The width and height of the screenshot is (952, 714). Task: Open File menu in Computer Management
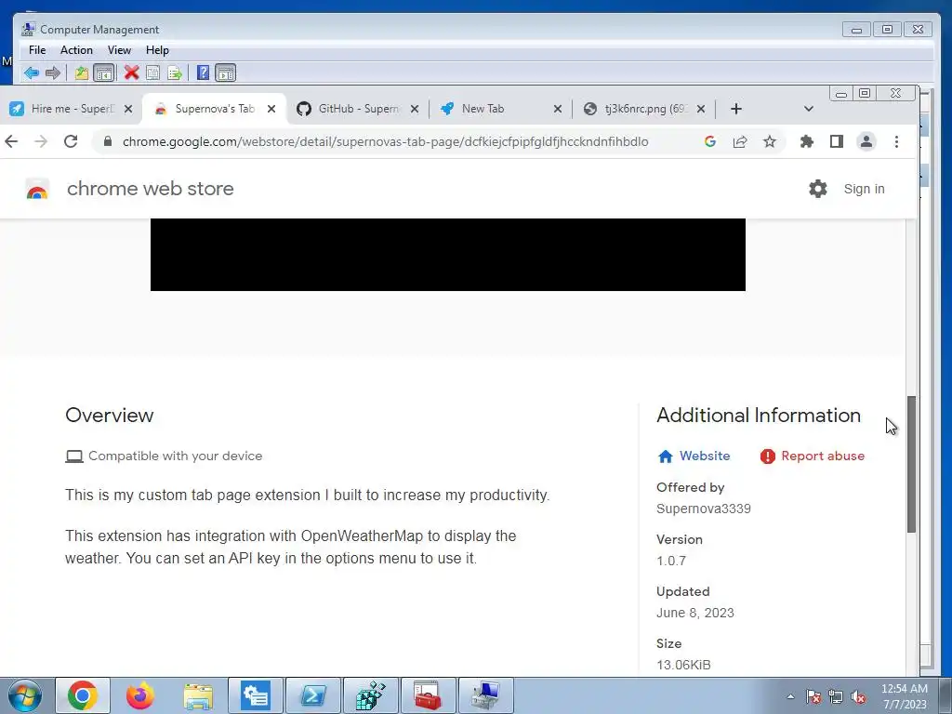click(37, 50)
